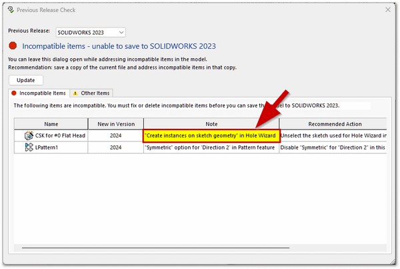Switch to the Other Items tab

91,93
